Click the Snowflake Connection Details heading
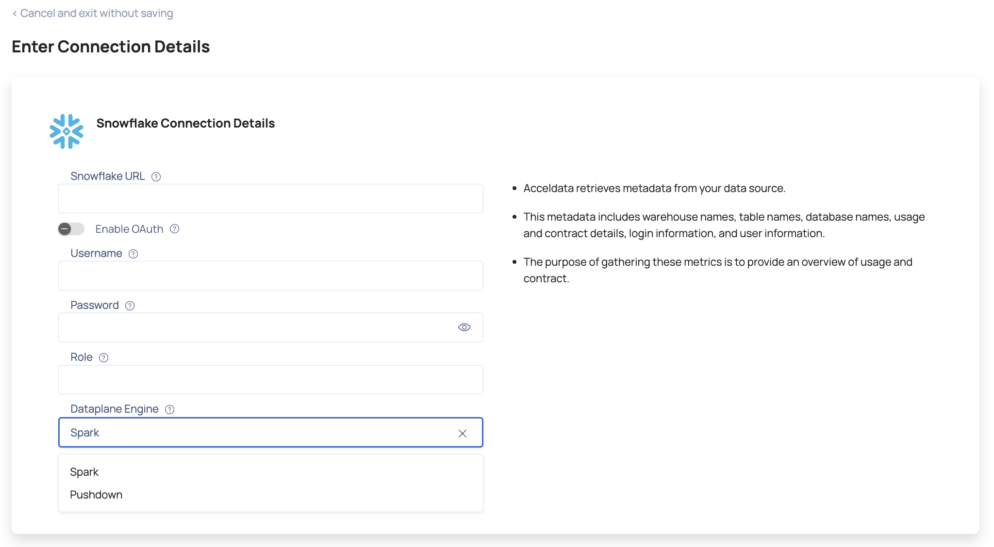Screen dimensions: 994x547 click(x=185, y=123)
